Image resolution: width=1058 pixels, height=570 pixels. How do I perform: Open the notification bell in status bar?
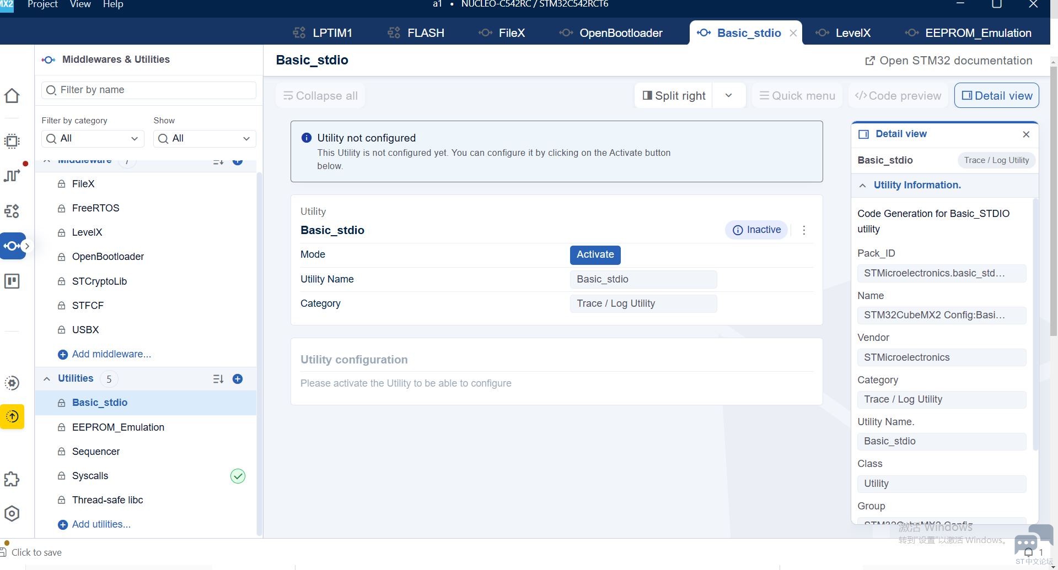(x=1028, y=552)
